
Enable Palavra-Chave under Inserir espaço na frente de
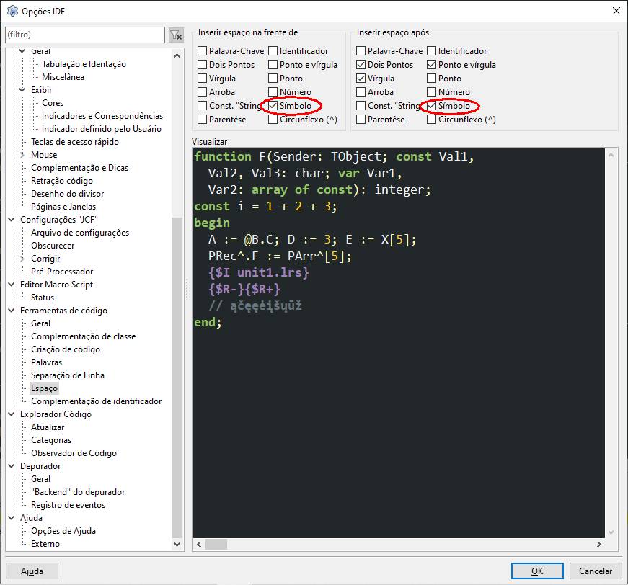point(203,51)
